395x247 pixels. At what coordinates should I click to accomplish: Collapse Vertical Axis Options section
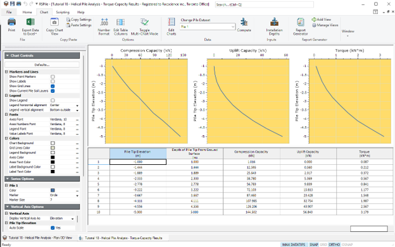click(x=8, y=207)
